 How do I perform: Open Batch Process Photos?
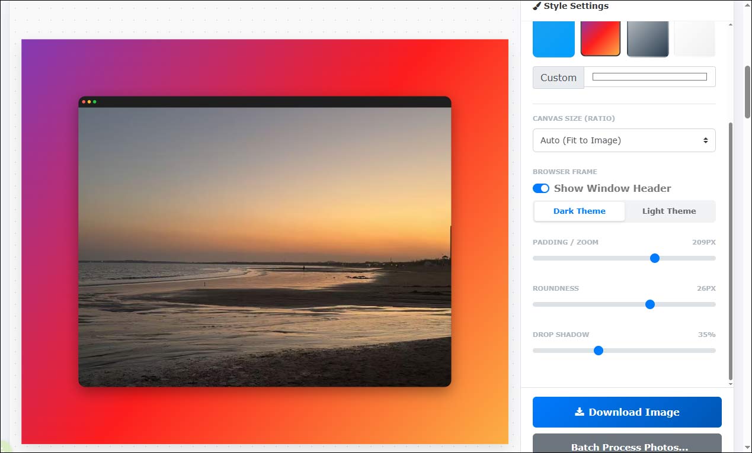626,447
